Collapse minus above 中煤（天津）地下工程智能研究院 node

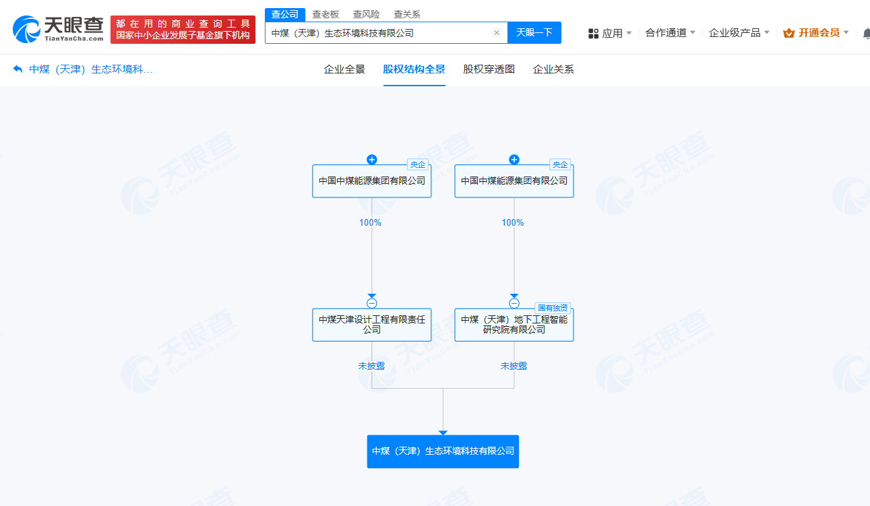514,303
